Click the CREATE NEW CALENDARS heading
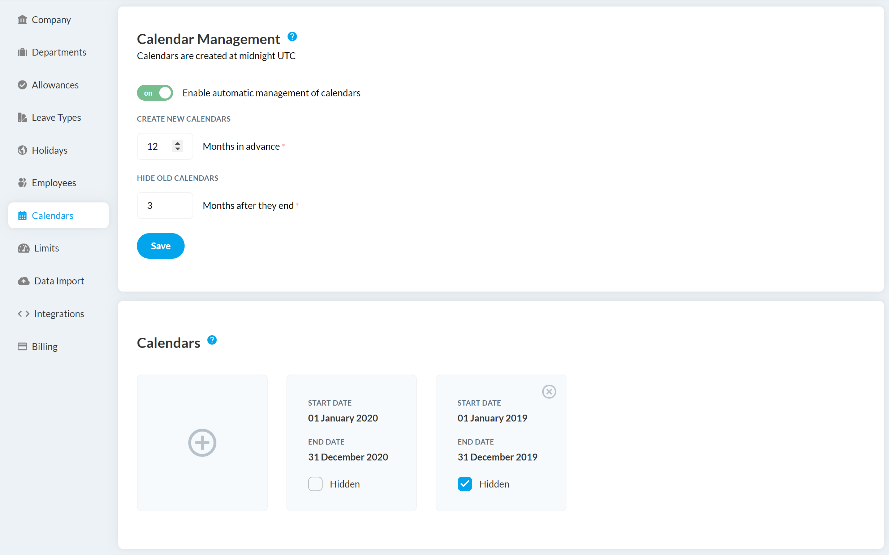Screen dimensions: 889x555 coord(184,119)
